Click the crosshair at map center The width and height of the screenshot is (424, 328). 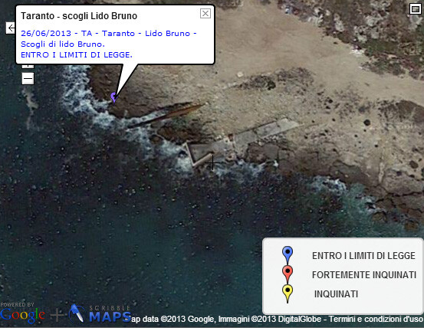(x=212, y=162)
